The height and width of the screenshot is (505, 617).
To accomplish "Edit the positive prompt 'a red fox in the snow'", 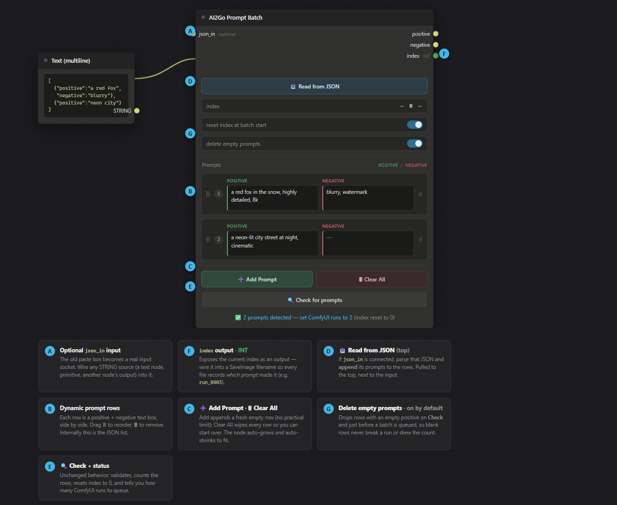I will coord(273,198).
